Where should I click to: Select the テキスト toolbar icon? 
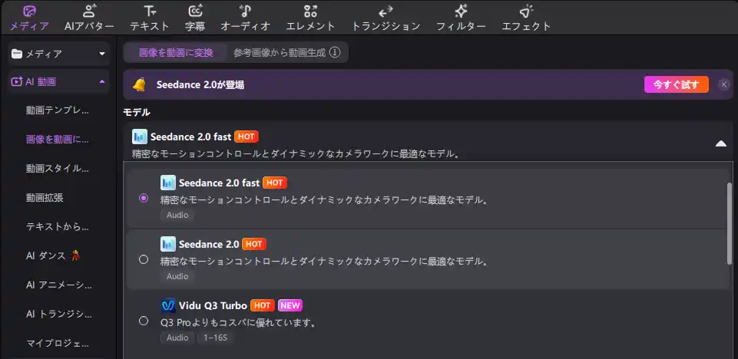tap(149, 12)
